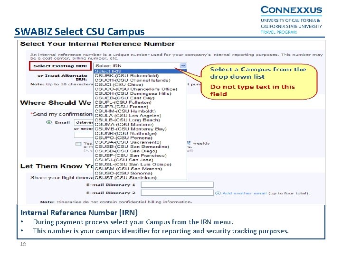Viewport: 342px width, 256px height.
Task: Open the Select IRN dropdown arrow
Action: [x=183, y=66]
